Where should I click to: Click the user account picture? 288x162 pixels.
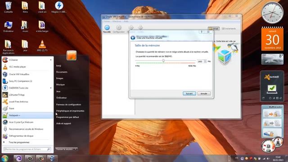click(x=72, y=55)
